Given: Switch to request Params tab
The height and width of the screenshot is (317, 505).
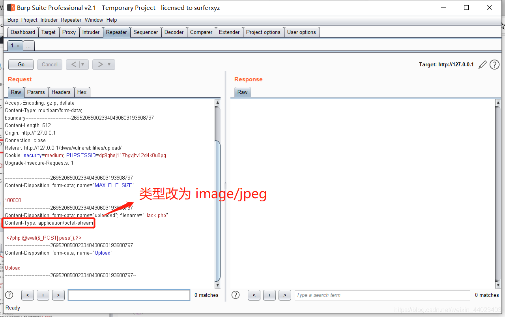Looking at the screenshot, I should (x=36, y=92).
